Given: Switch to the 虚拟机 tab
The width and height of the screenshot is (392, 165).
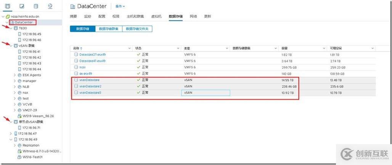Looking at the screenshot, I should click(156, 16).
